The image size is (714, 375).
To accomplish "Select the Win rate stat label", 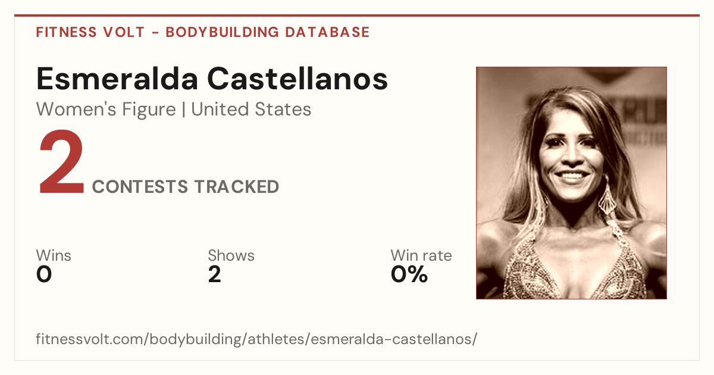I will coord(421,255).
